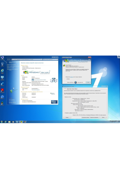Click the Control Panel search field
Screen dimensions: 120x179
point(50,59)
